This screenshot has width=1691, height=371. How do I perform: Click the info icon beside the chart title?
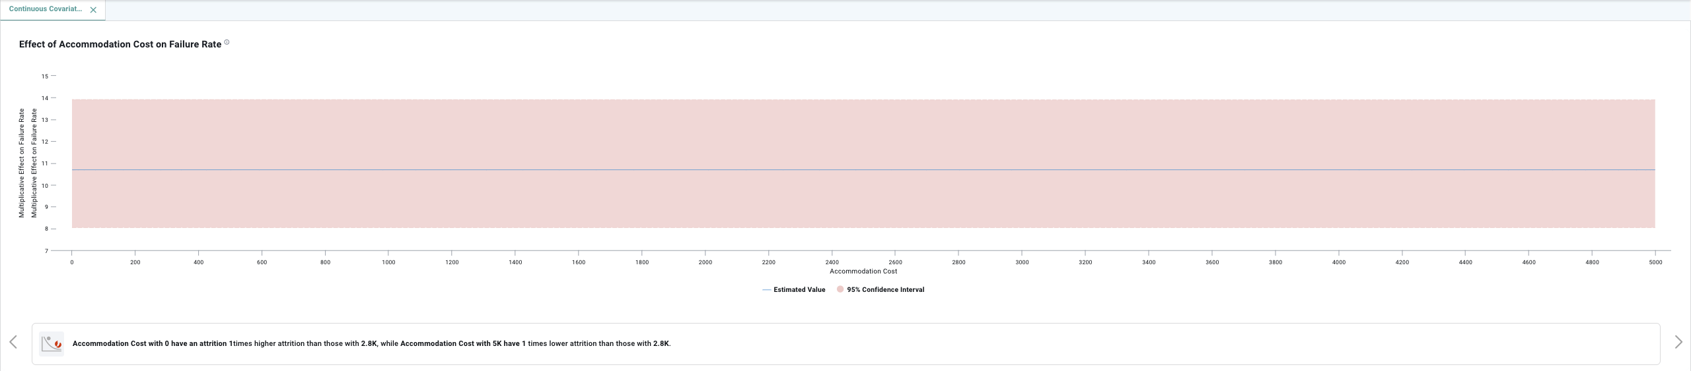click(227, 43)
